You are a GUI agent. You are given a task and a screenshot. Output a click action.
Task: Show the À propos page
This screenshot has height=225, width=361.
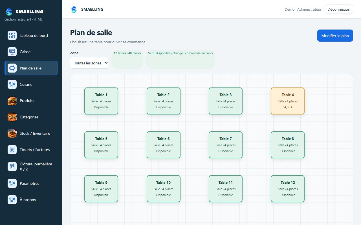[31, 200]
